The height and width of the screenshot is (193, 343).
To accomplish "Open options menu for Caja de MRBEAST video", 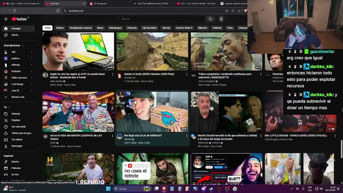I will click(x=187, y=136).
